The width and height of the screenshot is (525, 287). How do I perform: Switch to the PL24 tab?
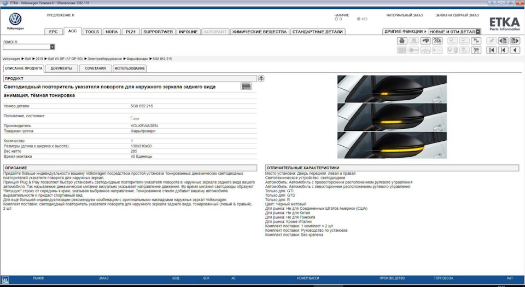point(131,32)
